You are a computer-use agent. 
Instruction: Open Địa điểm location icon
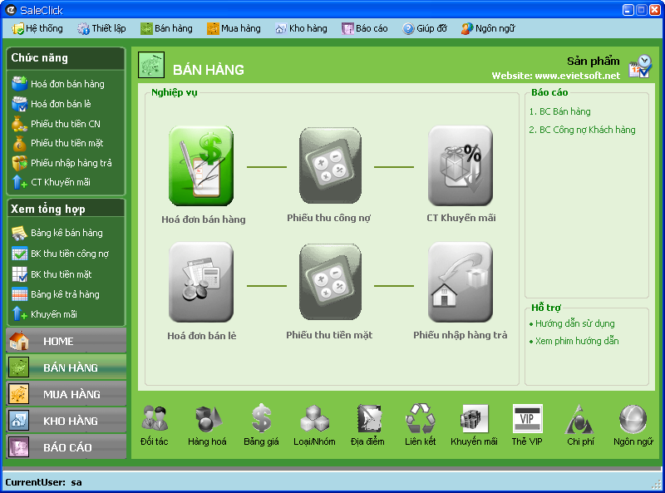click(367, 418)
